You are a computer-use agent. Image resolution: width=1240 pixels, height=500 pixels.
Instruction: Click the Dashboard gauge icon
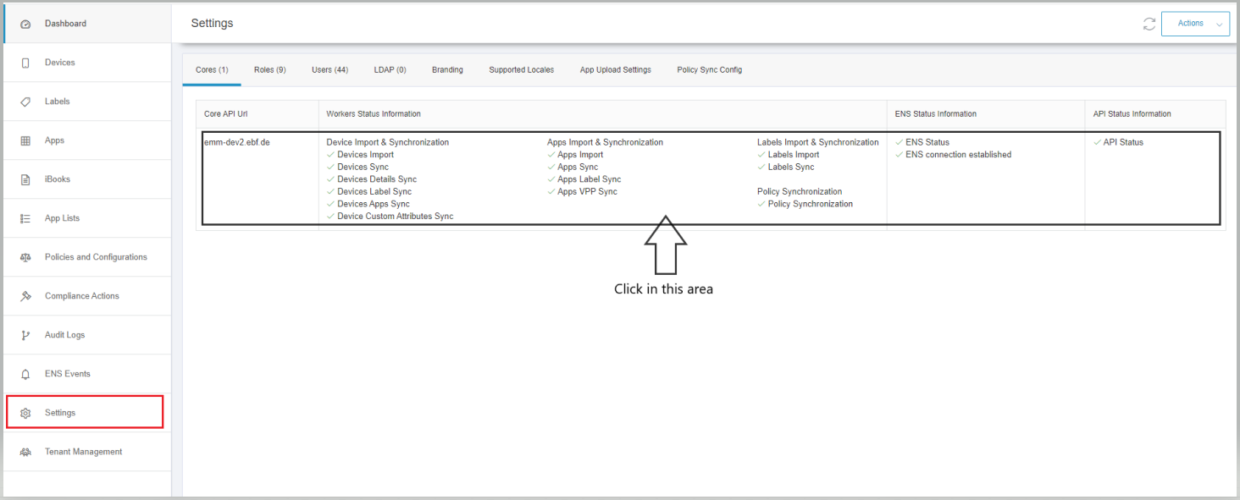pyautogui.click(x=25, y=24)
